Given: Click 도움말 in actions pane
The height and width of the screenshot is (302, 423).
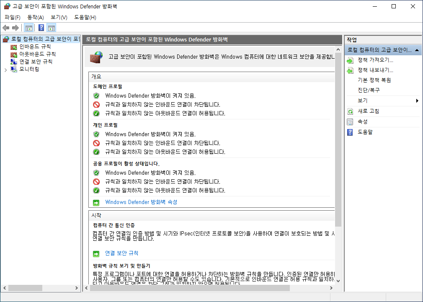Looking at the screenshot, I should point(365,132).
